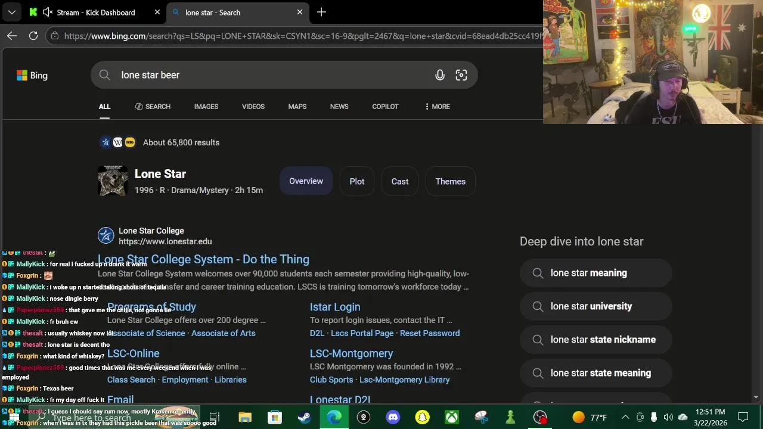
Task: Open visual search camera icon
Action: [461, 75]
